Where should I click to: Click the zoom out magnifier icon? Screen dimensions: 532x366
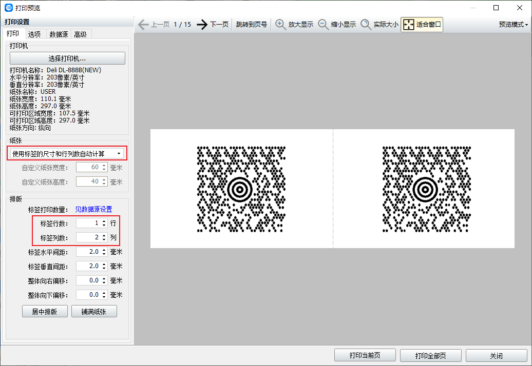323,25
